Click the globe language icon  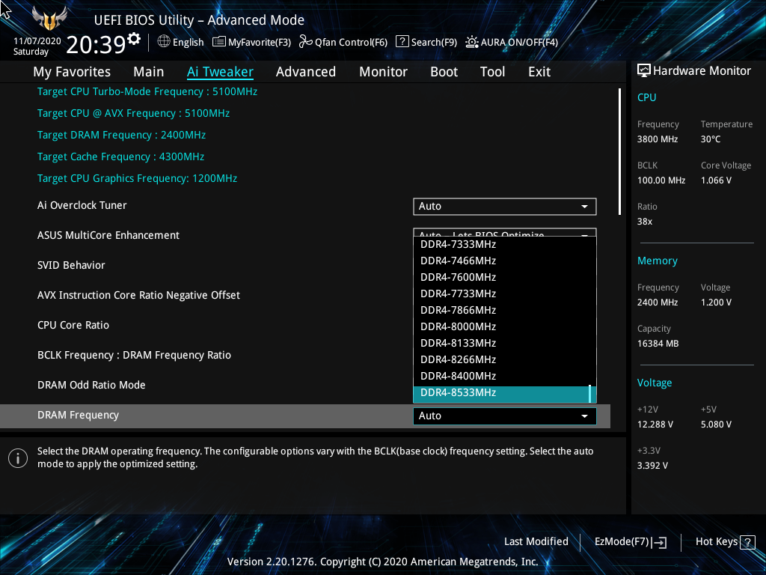[x=164, y=42]
